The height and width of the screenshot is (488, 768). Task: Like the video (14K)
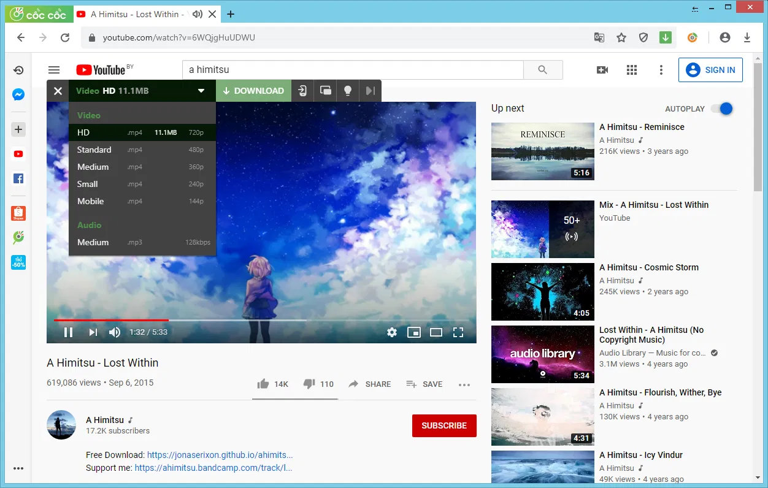pyautogui.click(x=272, y=384)
